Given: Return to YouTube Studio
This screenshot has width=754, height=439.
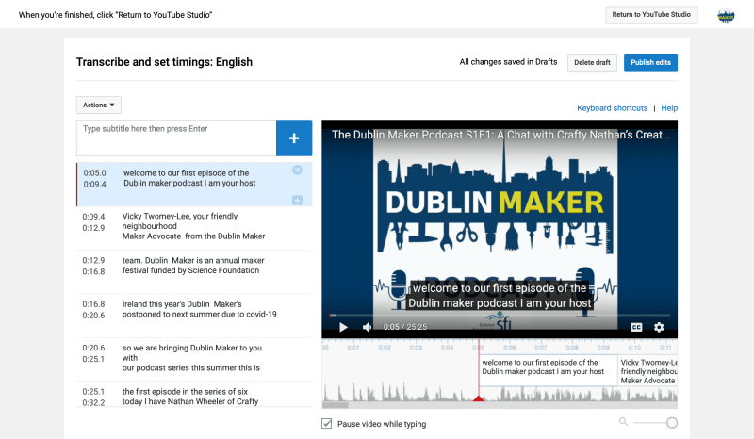Looking at the screenshot, I should point(651,15).
